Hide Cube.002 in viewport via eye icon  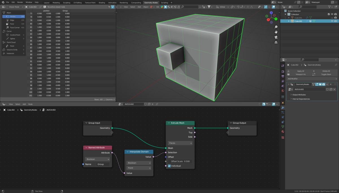pyautogui.click(x=332, y=21)
